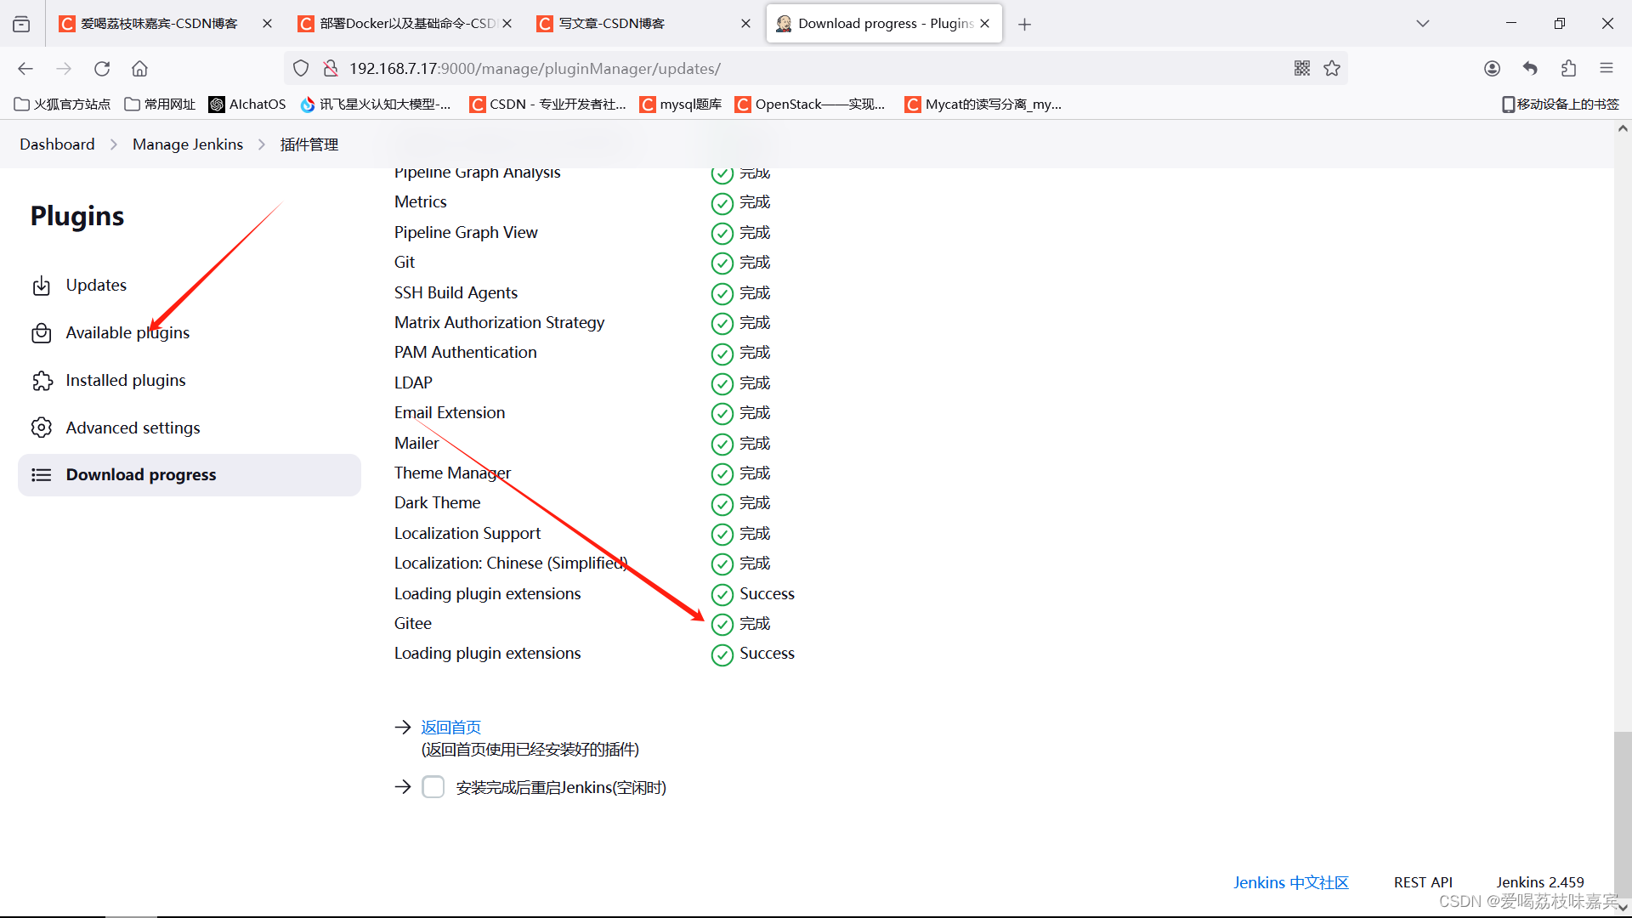Go to Manage Jenkins breadcrumb link
The image size is (1632, 918).
pyautogui.click(x=188, y=144)
